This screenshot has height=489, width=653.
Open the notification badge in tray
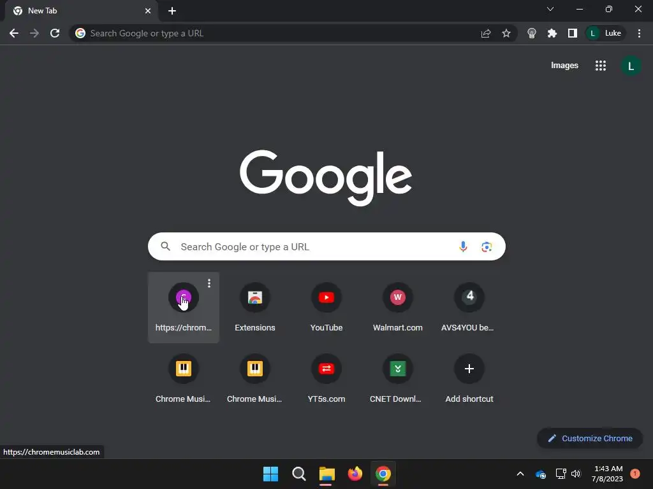tap(635, 474)
